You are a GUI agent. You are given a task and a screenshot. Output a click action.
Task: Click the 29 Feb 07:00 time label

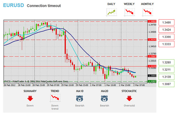coord(53,85)
